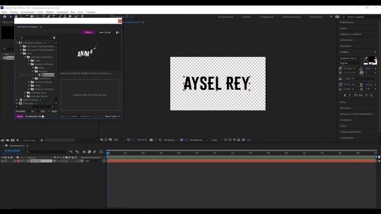Collapse the Transition Presets tree group

pyautogui.click(x=17, y=43)
